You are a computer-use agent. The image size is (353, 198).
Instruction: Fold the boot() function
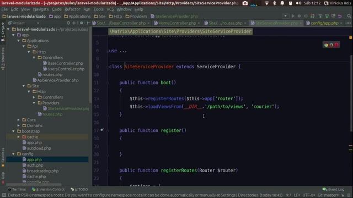click(x=108, y=82)
